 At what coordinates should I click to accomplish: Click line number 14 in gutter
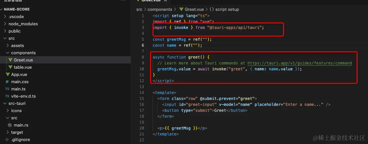click(x=141, y=93)
